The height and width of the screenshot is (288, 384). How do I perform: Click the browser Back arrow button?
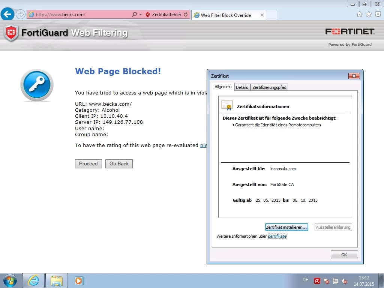coord(7,14)
